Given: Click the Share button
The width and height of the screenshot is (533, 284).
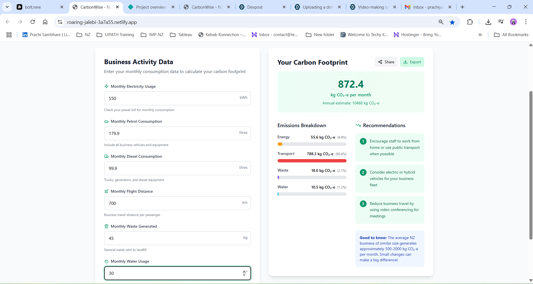Looking at the screenshot, I should click(x=386, y=62).
